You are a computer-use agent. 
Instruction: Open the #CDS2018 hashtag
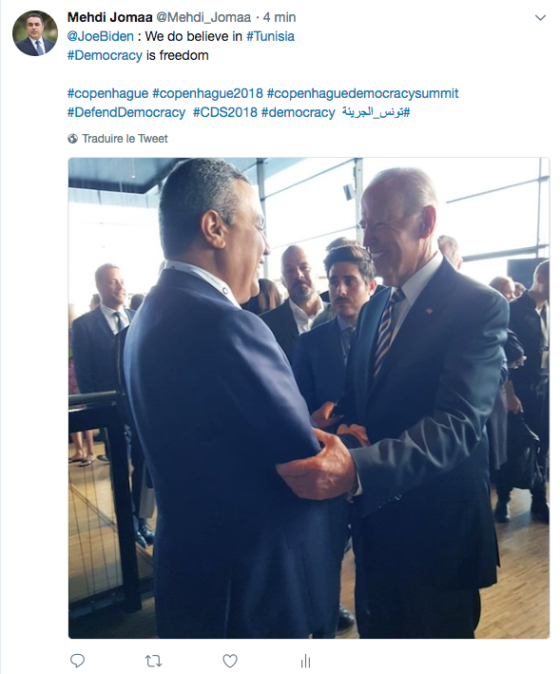tap(224, 112)
